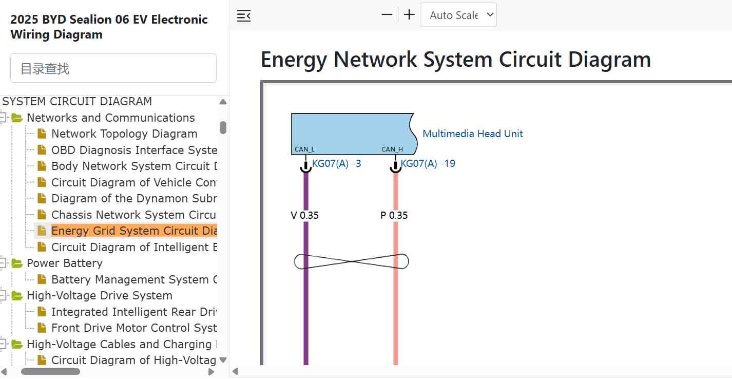Click the V 0.35 wire label
Viewport: 732px width, 379px height.
pos(305,215)
